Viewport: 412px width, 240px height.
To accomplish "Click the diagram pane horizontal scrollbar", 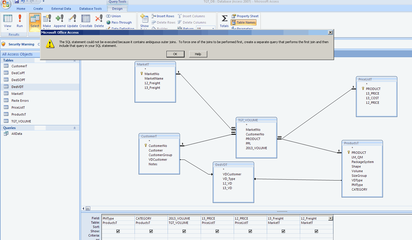I will point(88,208).
